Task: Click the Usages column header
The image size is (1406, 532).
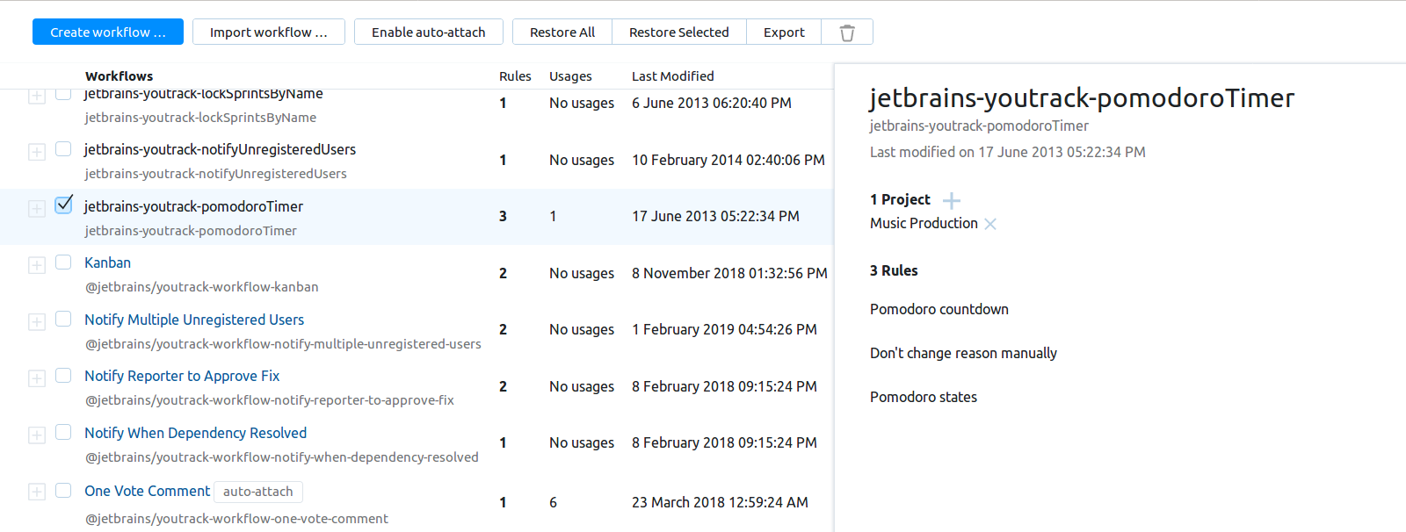Action: pos(570,76)
